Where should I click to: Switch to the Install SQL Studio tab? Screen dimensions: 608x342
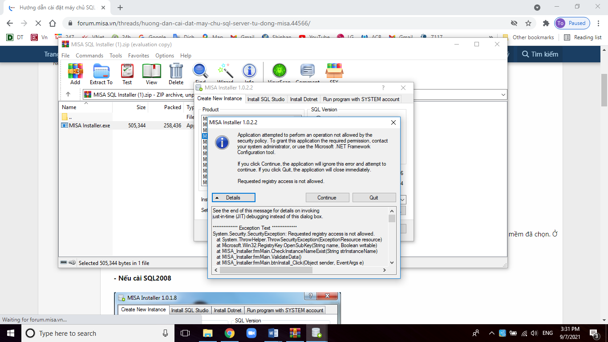pyautogui.click(x=266, y=99)
